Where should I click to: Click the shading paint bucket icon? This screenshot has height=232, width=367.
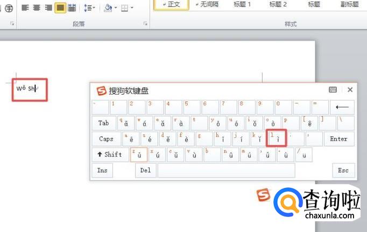pos(108,8)
